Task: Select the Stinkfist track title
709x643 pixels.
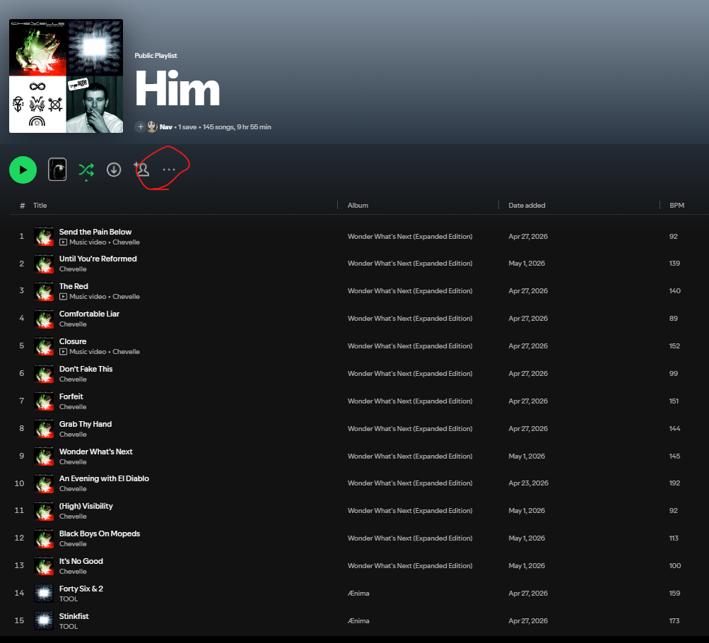Action: point(74,616)
